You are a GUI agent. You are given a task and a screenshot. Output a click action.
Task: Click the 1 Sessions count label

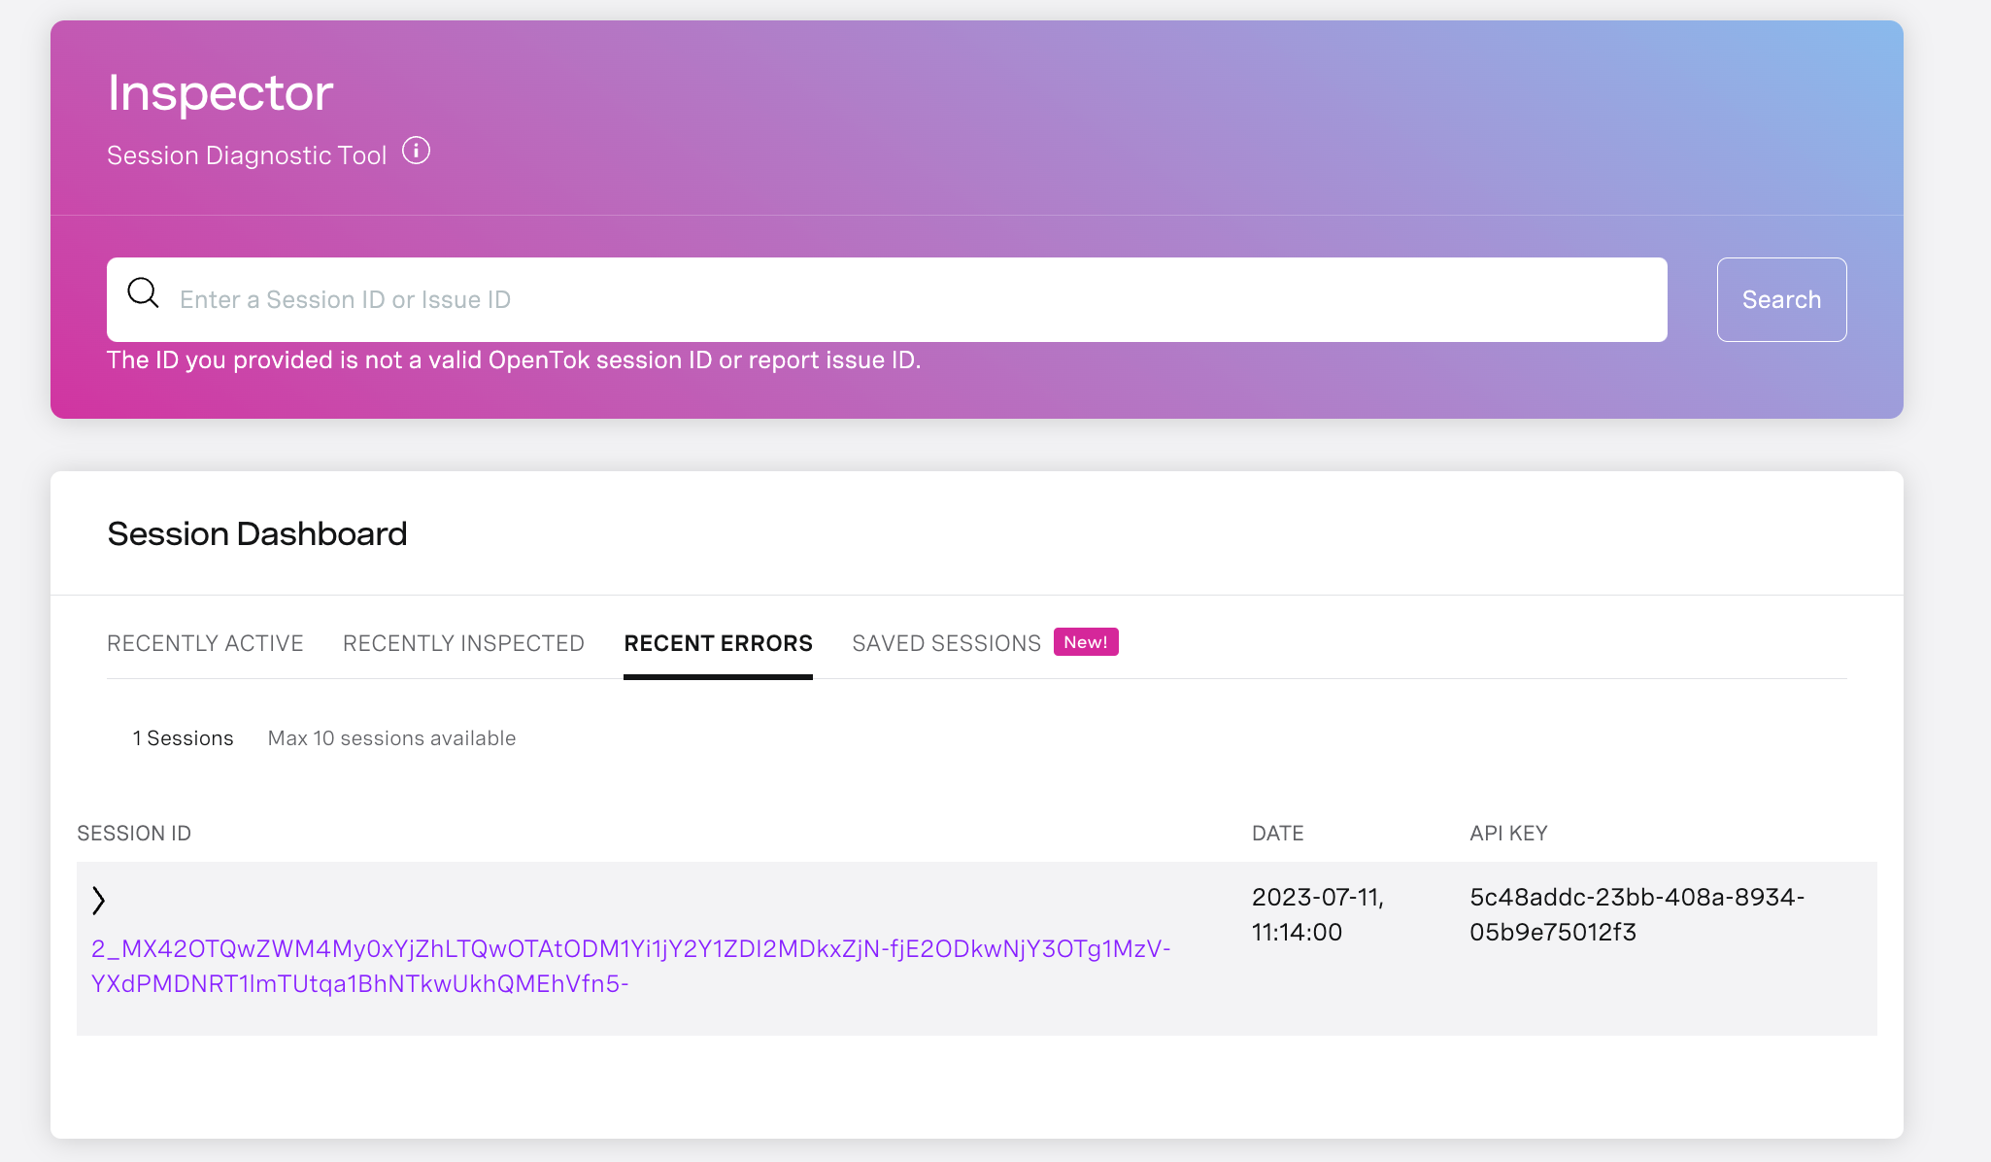(x=183, y=737)
